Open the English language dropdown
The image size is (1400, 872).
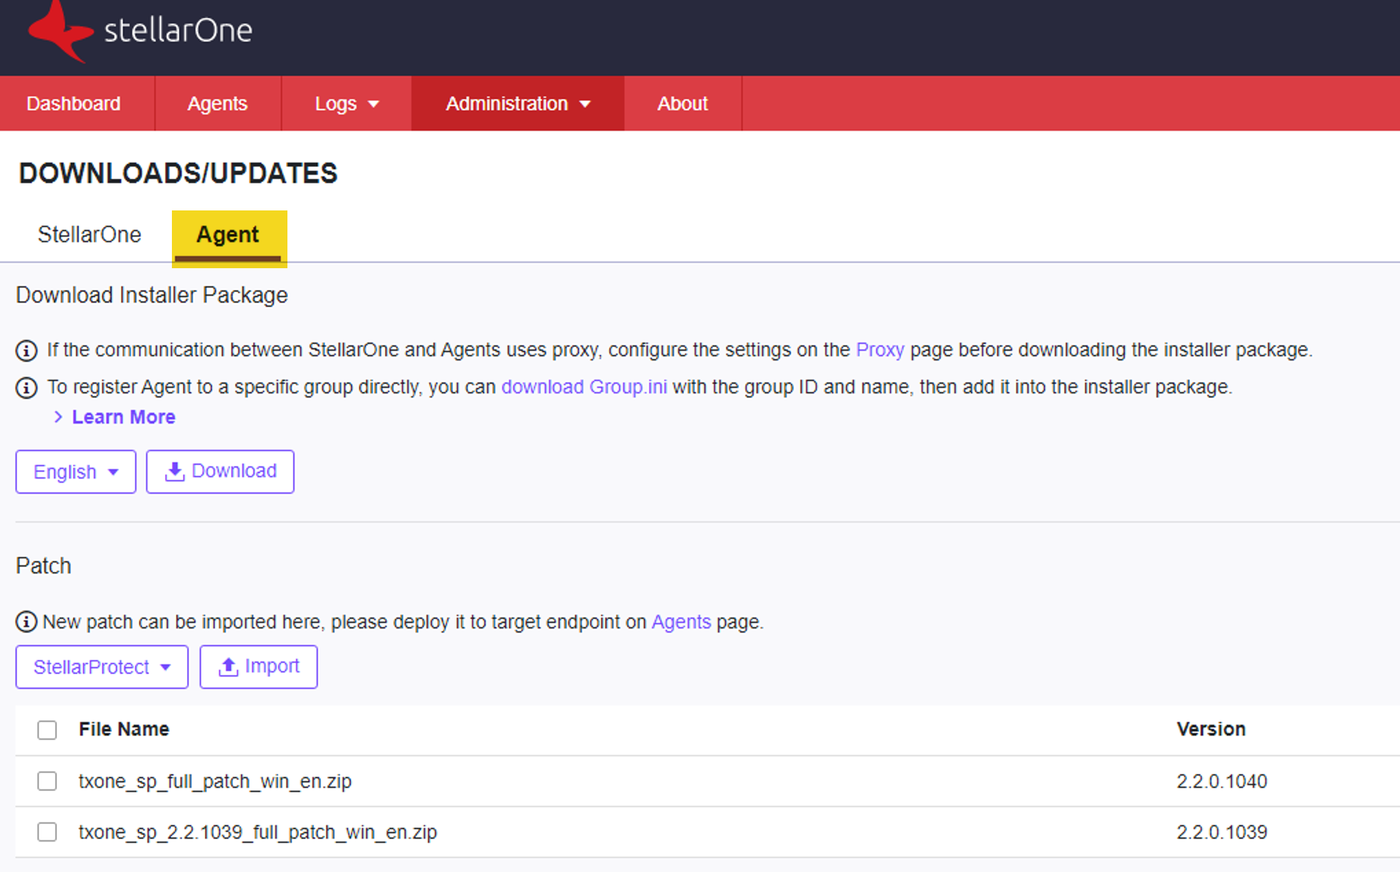click(76, 472)
